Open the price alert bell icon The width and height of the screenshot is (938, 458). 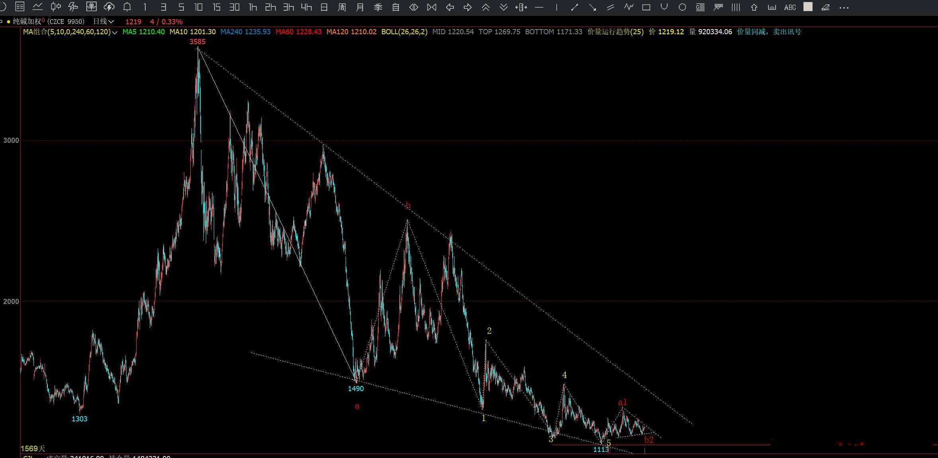click(127, 7)
